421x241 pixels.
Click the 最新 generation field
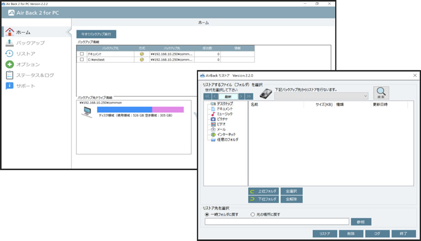(x=228, y=97)
